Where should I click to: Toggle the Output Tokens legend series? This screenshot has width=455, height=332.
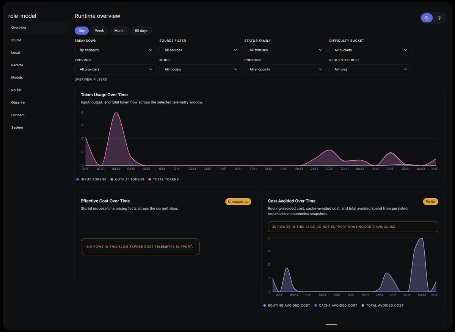click(127, 179)
